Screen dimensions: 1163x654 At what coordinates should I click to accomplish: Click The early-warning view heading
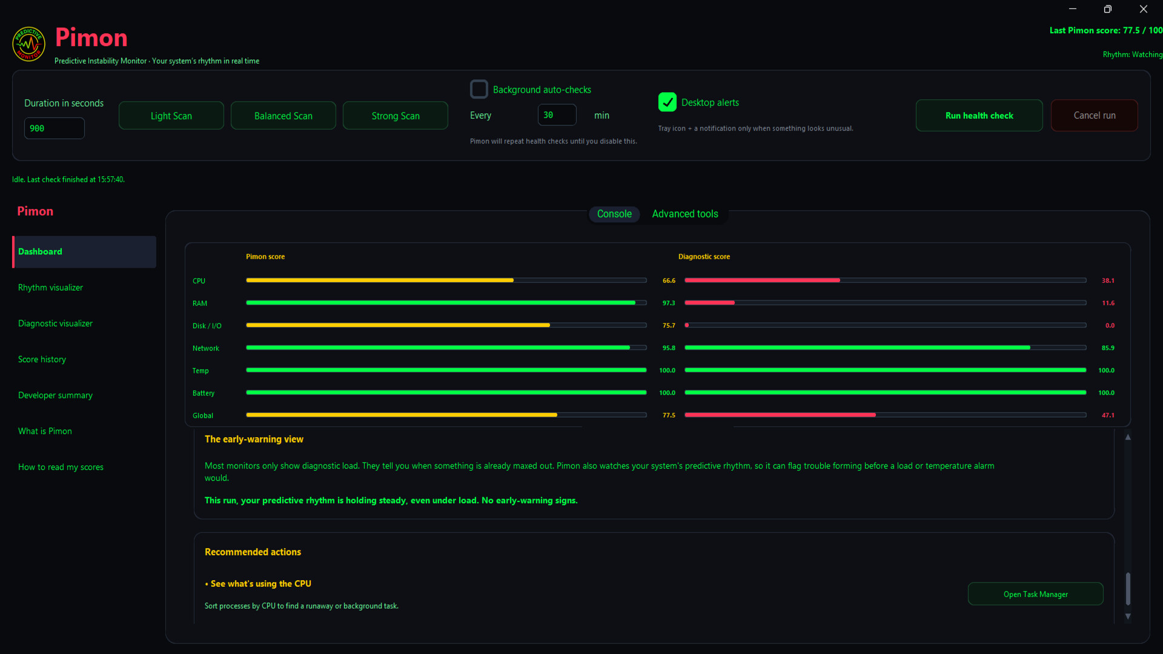tap(254, 439)
